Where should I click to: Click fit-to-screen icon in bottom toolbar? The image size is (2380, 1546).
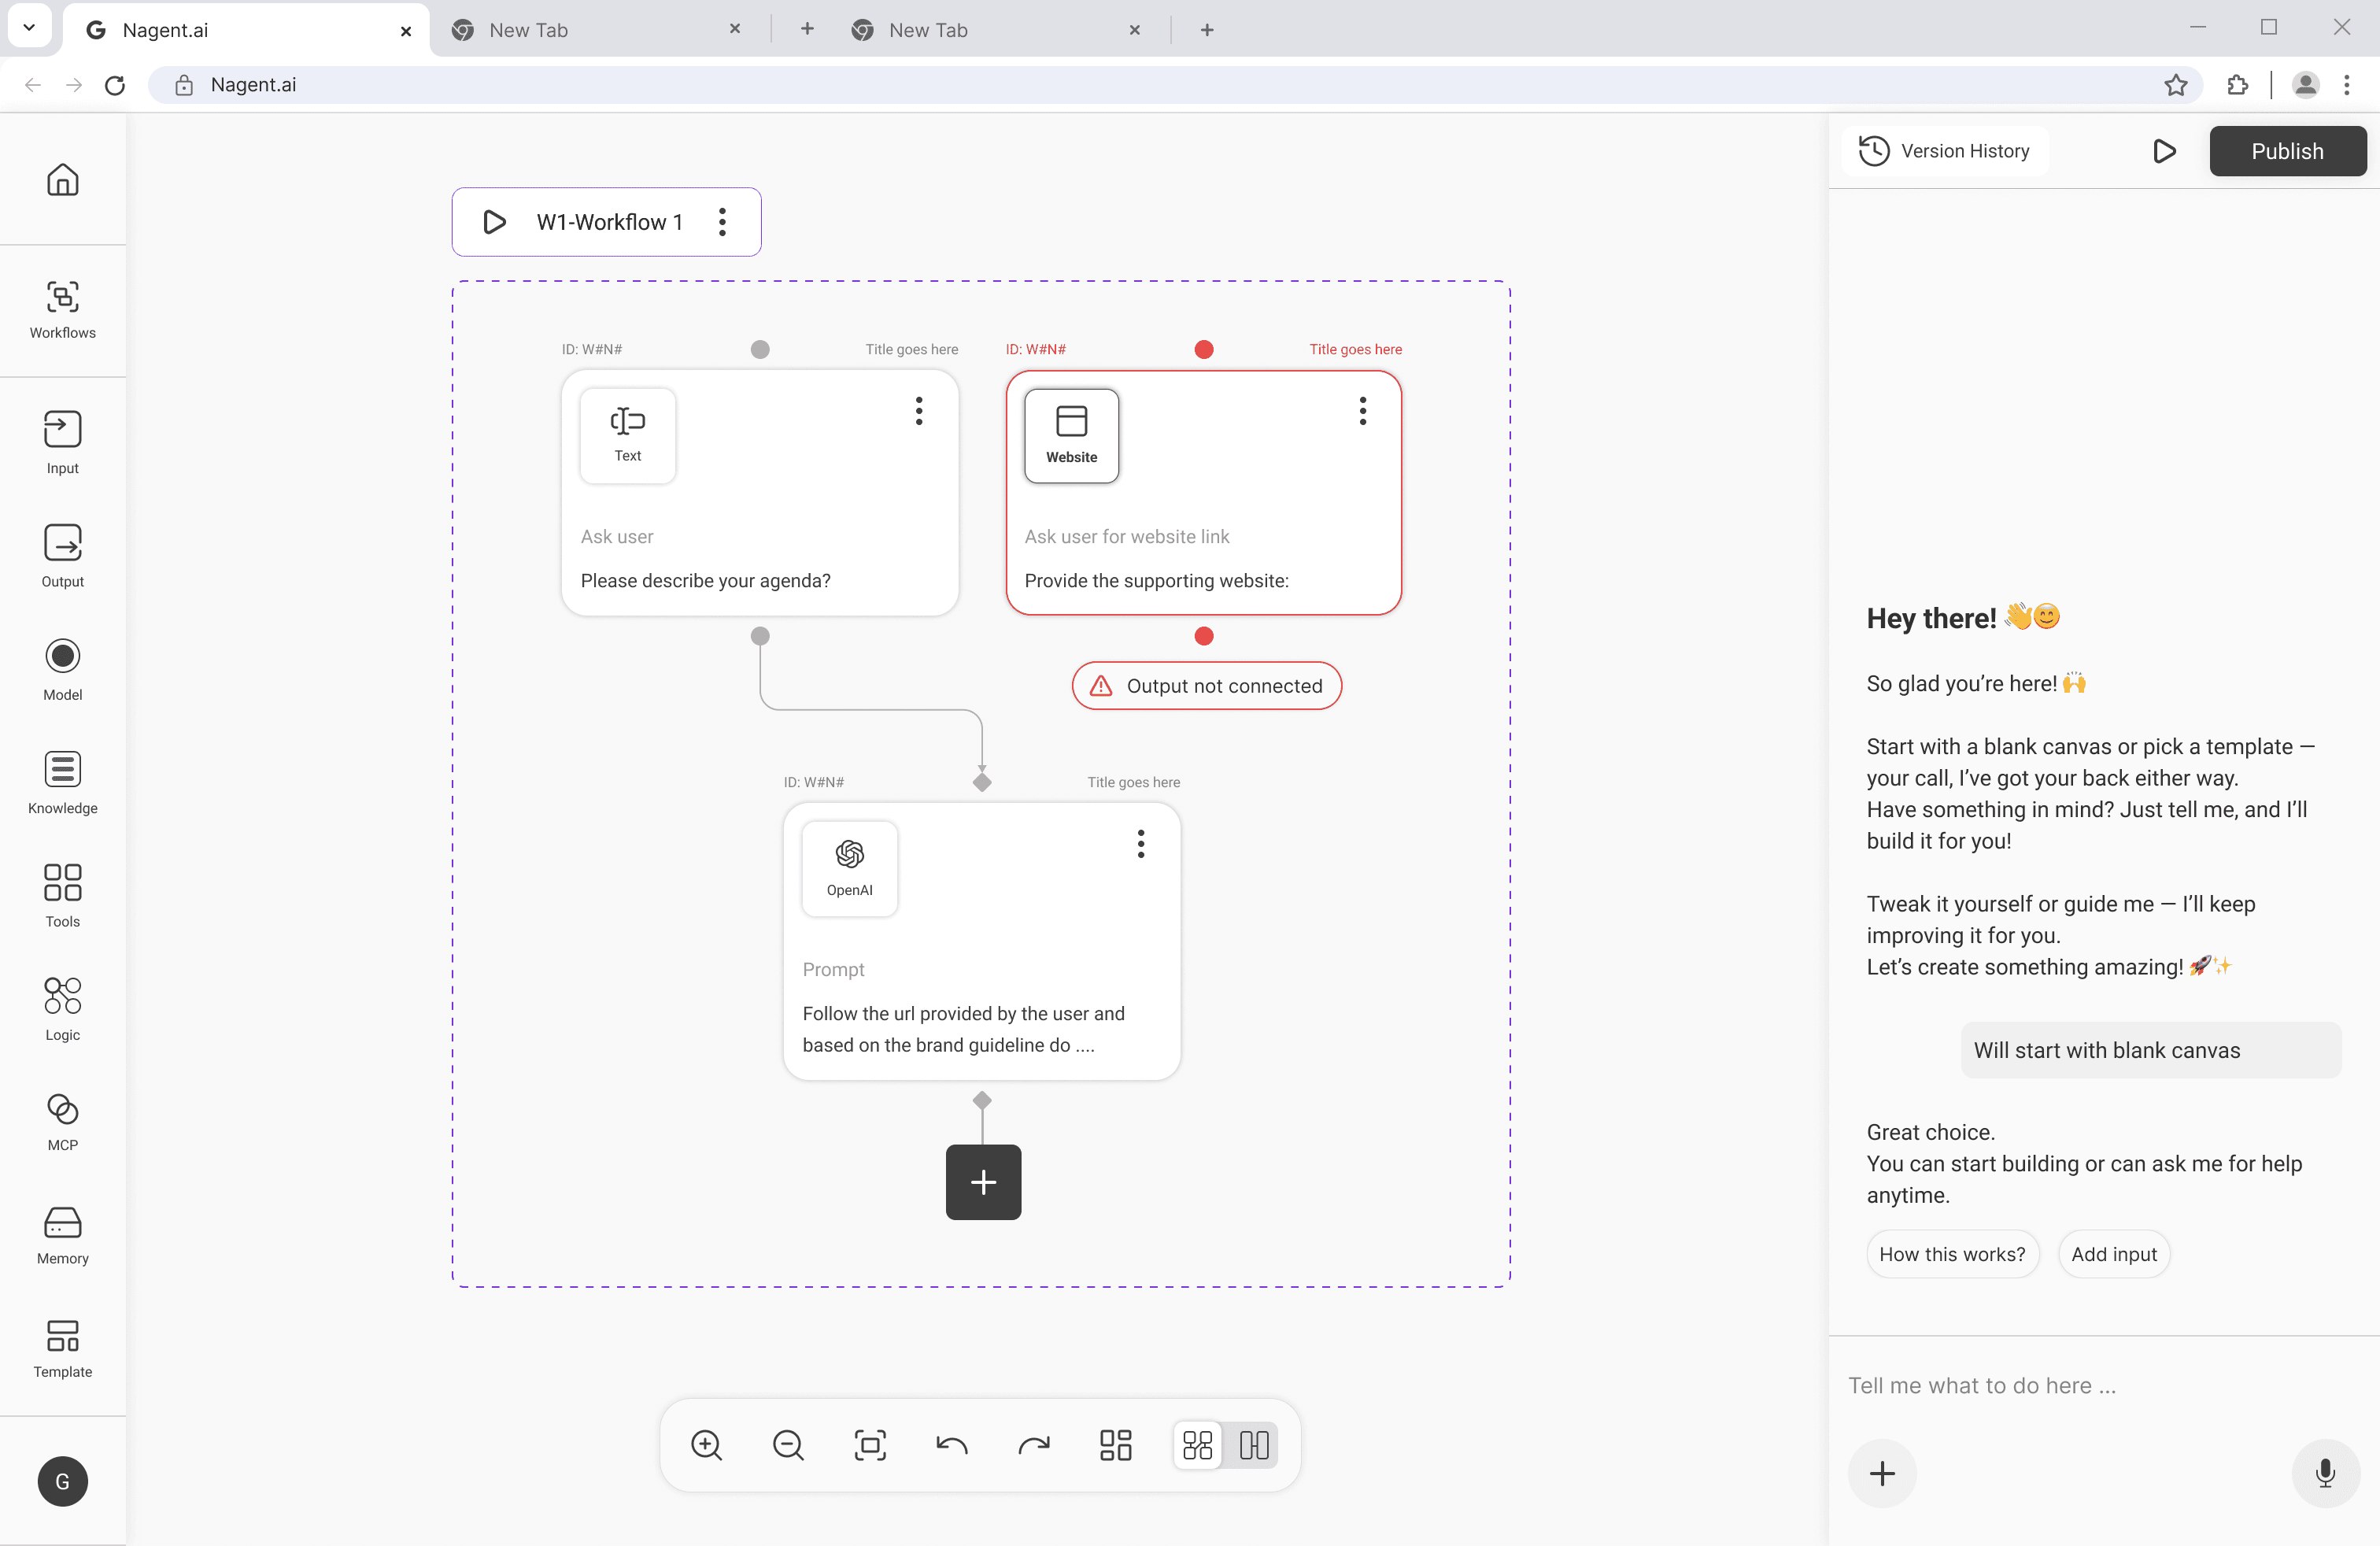click(869, 1444)
